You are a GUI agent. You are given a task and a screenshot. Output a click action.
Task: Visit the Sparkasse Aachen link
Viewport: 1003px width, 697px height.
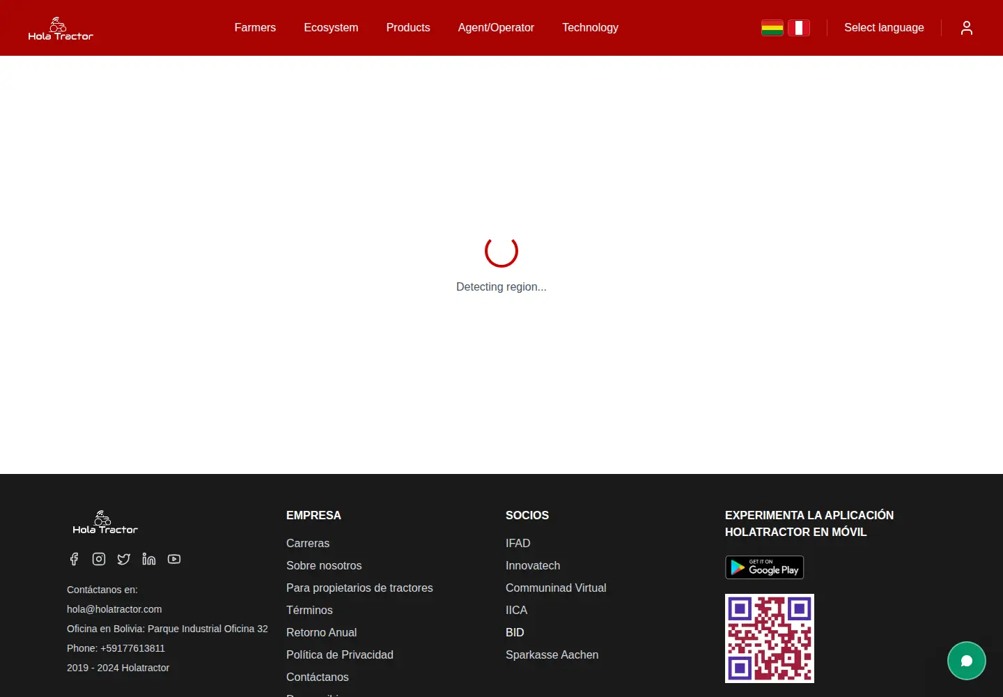[x=552, y=654]
